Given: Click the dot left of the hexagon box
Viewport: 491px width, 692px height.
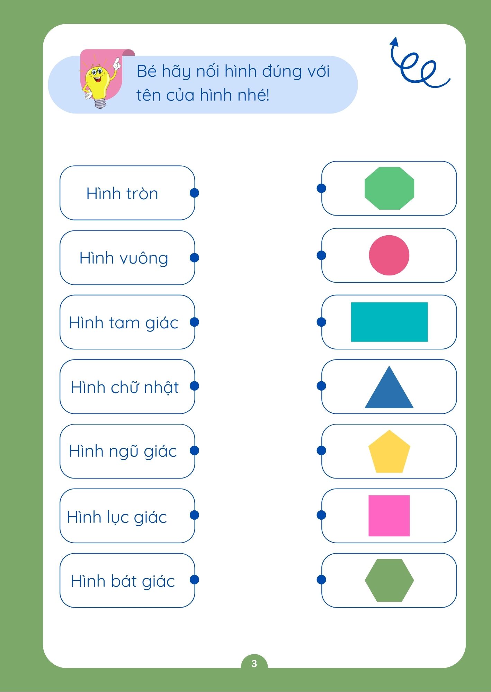Looking at the screenshot, I should pyautogui.click(x=321, y=580).
